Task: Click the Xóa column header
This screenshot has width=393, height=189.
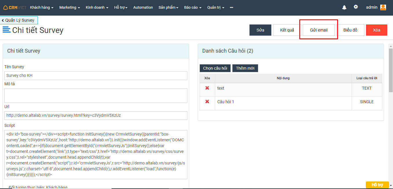Action: click(207, 78)
